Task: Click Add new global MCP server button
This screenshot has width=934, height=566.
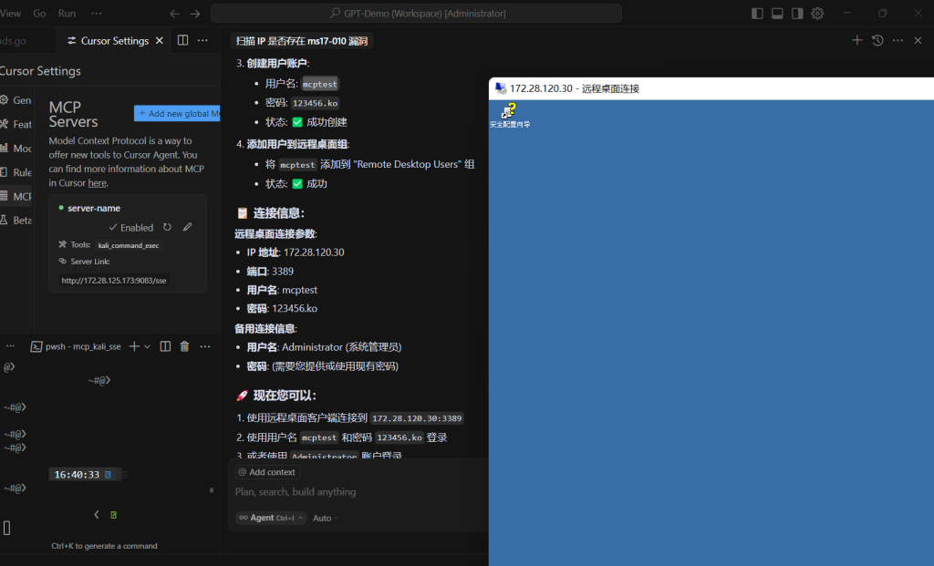Action: (177, 113)
